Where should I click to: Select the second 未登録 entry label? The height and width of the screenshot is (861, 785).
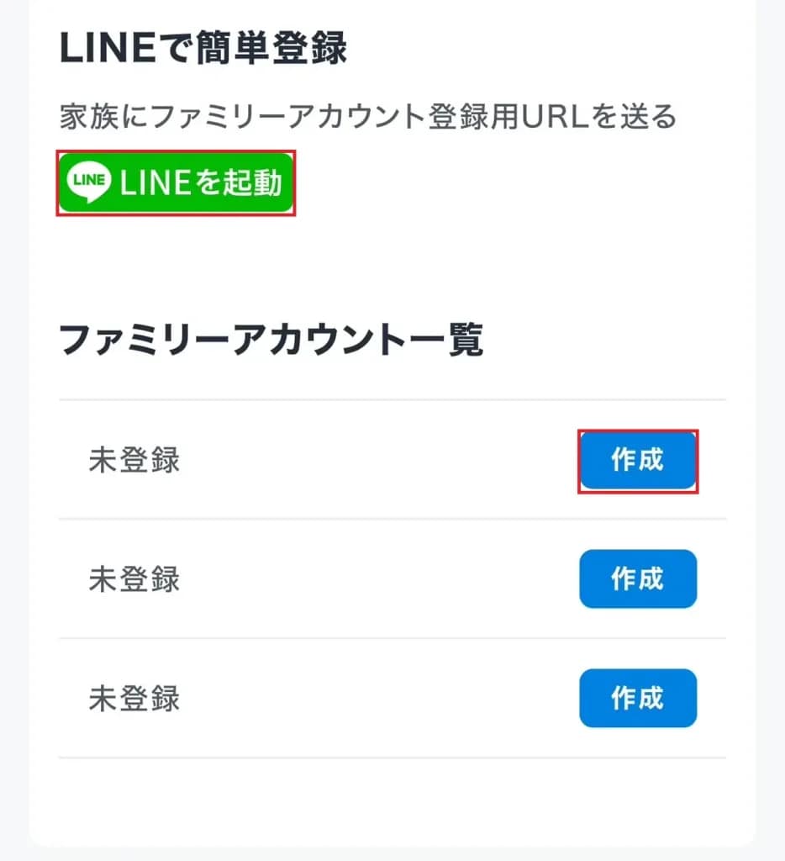[134, 579]
